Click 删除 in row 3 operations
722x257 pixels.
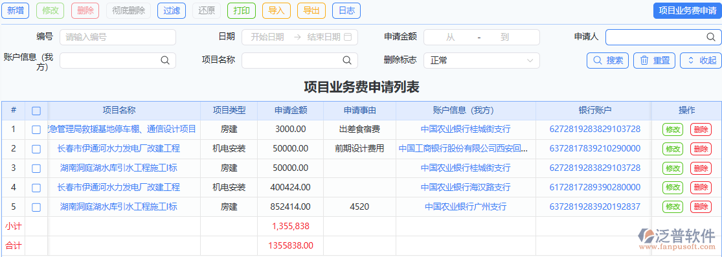(701, 168)
